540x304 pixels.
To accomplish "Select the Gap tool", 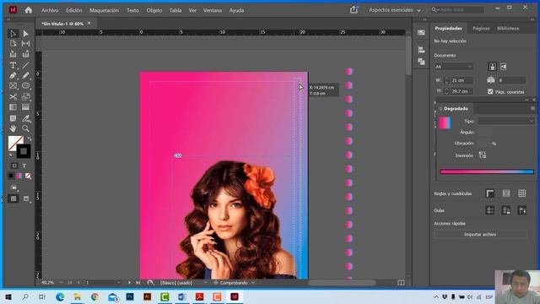I will (25, 44).
